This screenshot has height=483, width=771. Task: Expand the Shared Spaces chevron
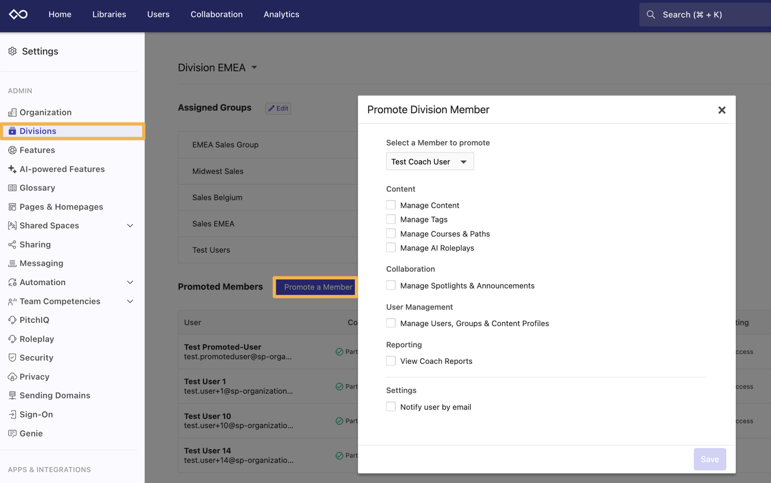click(130, 226)
